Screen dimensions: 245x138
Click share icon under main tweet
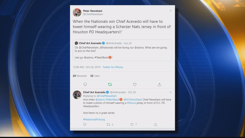pos(159,85)
